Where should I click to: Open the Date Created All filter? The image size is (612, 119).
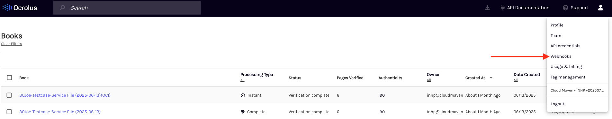[x=516, y=80]
